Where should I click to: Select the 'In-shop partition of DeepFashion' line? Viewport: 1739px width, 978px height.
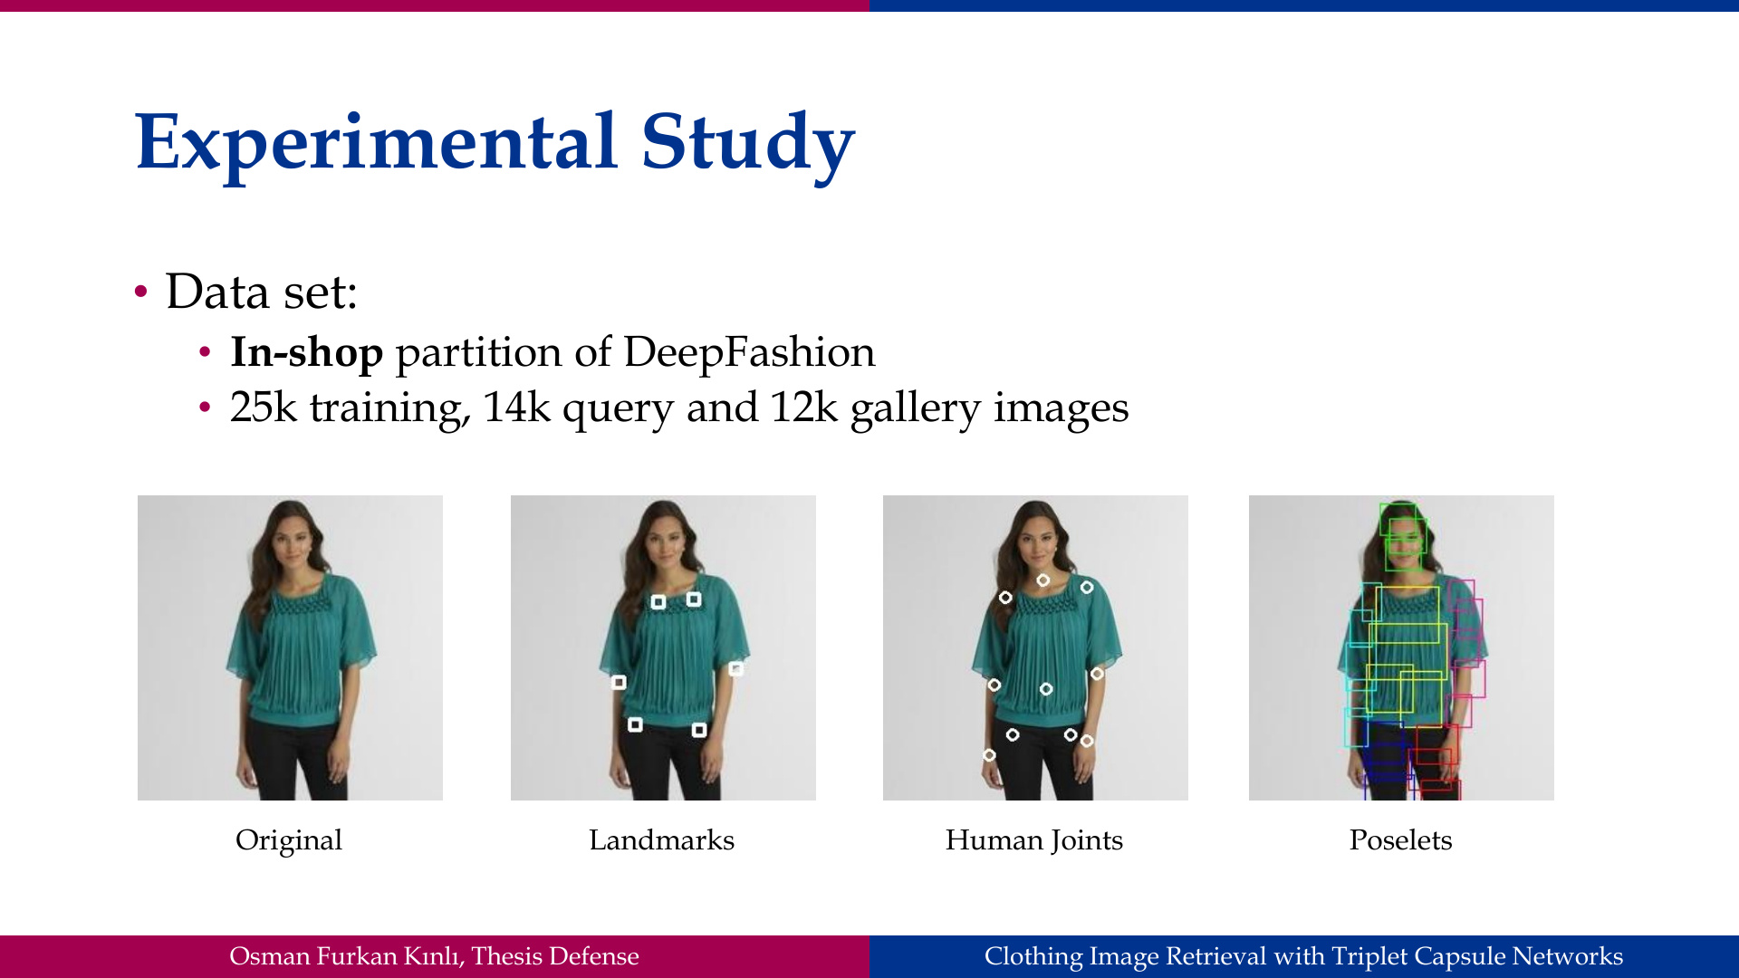tap(552, 351)
